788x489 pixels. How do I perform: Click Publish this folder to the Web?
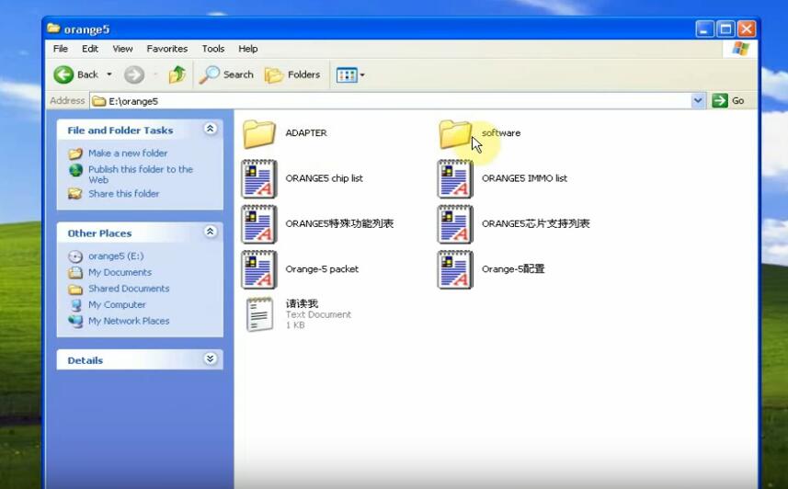point(141,175)
